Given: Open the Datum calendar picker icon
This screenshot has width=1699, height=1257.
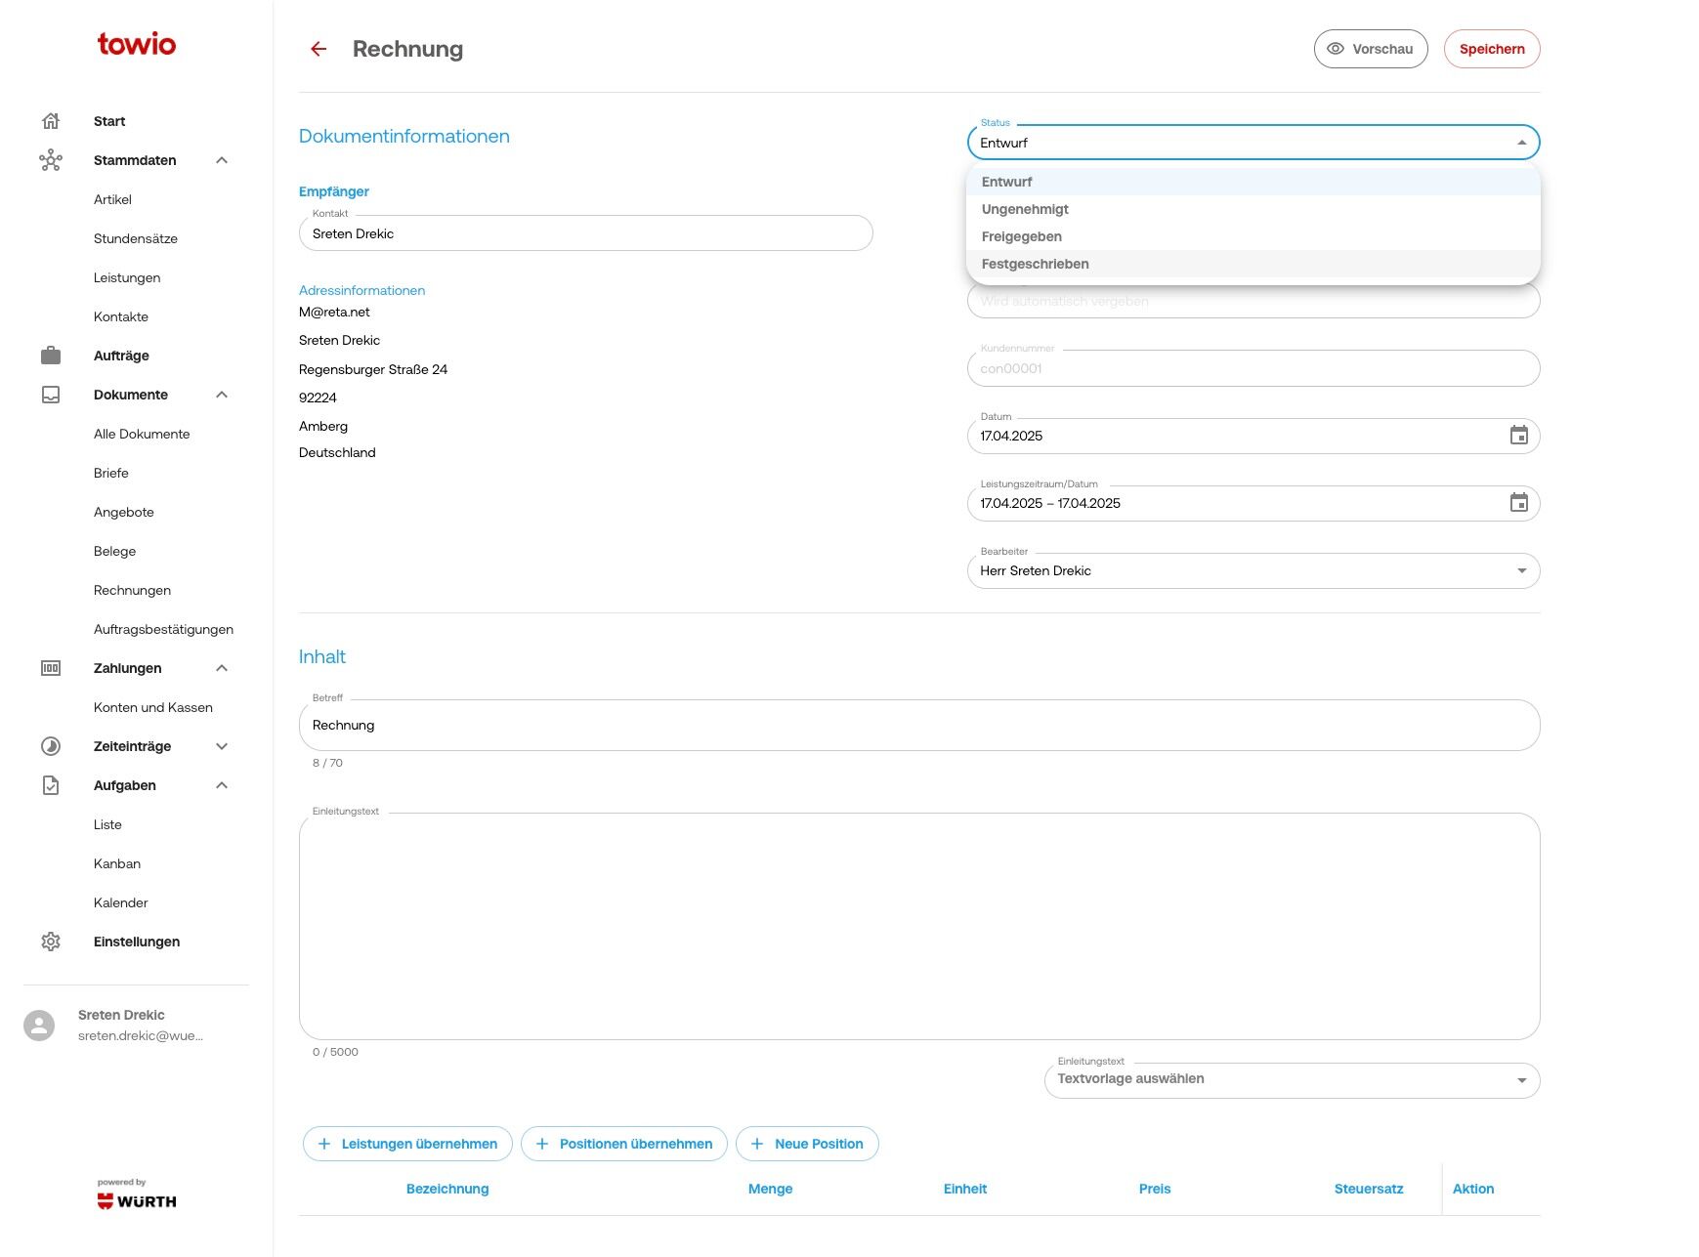Looking at the screenshot, I should (x=1518, y=436).
